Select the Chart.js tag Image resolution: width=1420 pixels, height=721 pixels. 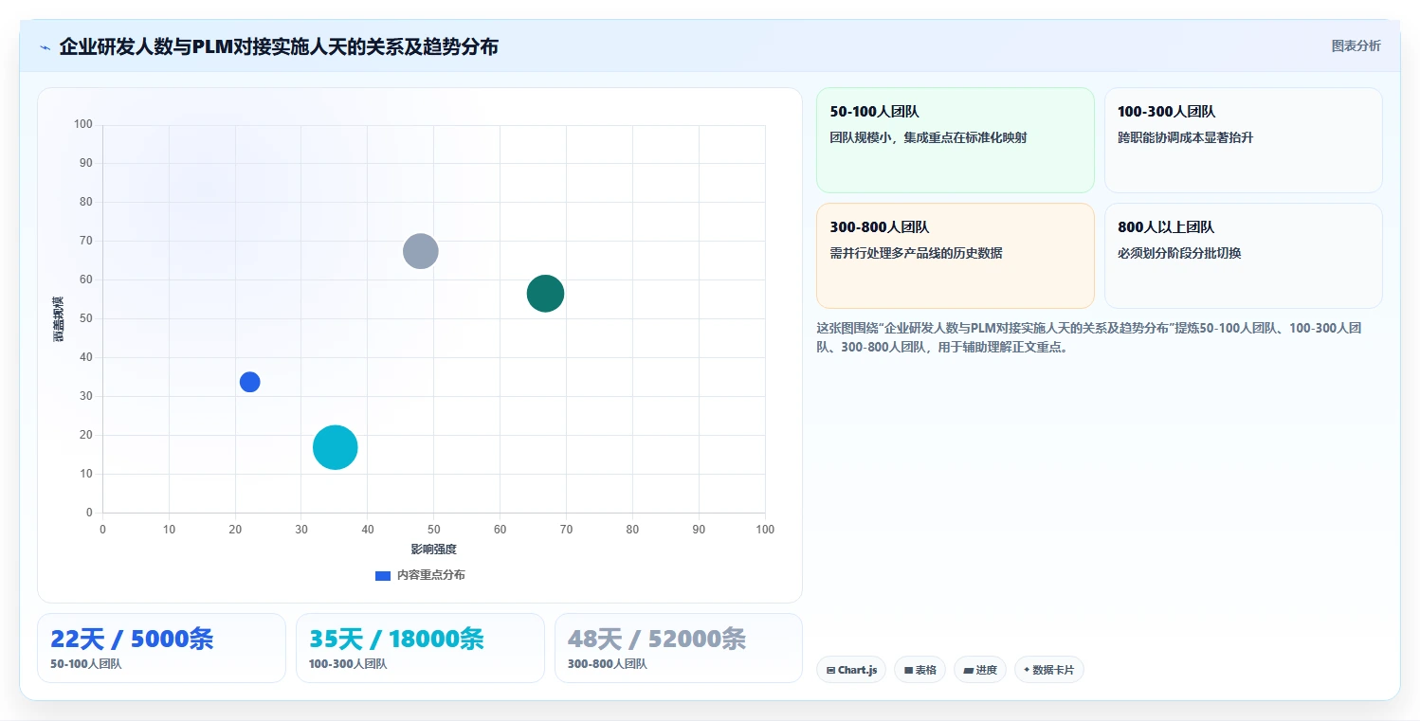(x=851, y=670)
